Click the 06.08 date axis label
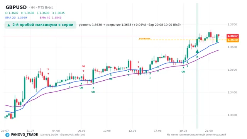Image resolution: width=247 pixels, height=139 pixels. tap(81, 131)
